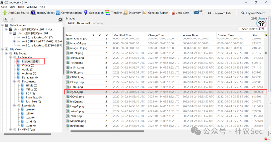
Task: Select the eg2kX.jpg file row
Action: [166, 92]
